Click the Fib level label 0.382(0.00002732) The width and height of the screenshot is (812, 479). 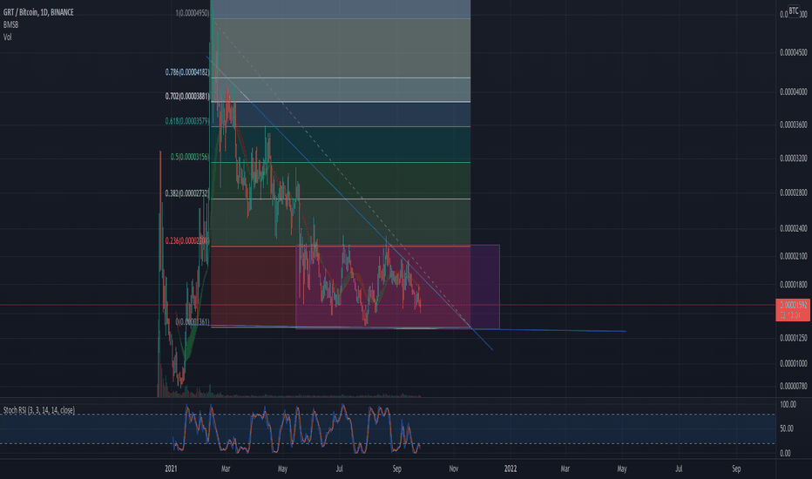pos(187,193)
